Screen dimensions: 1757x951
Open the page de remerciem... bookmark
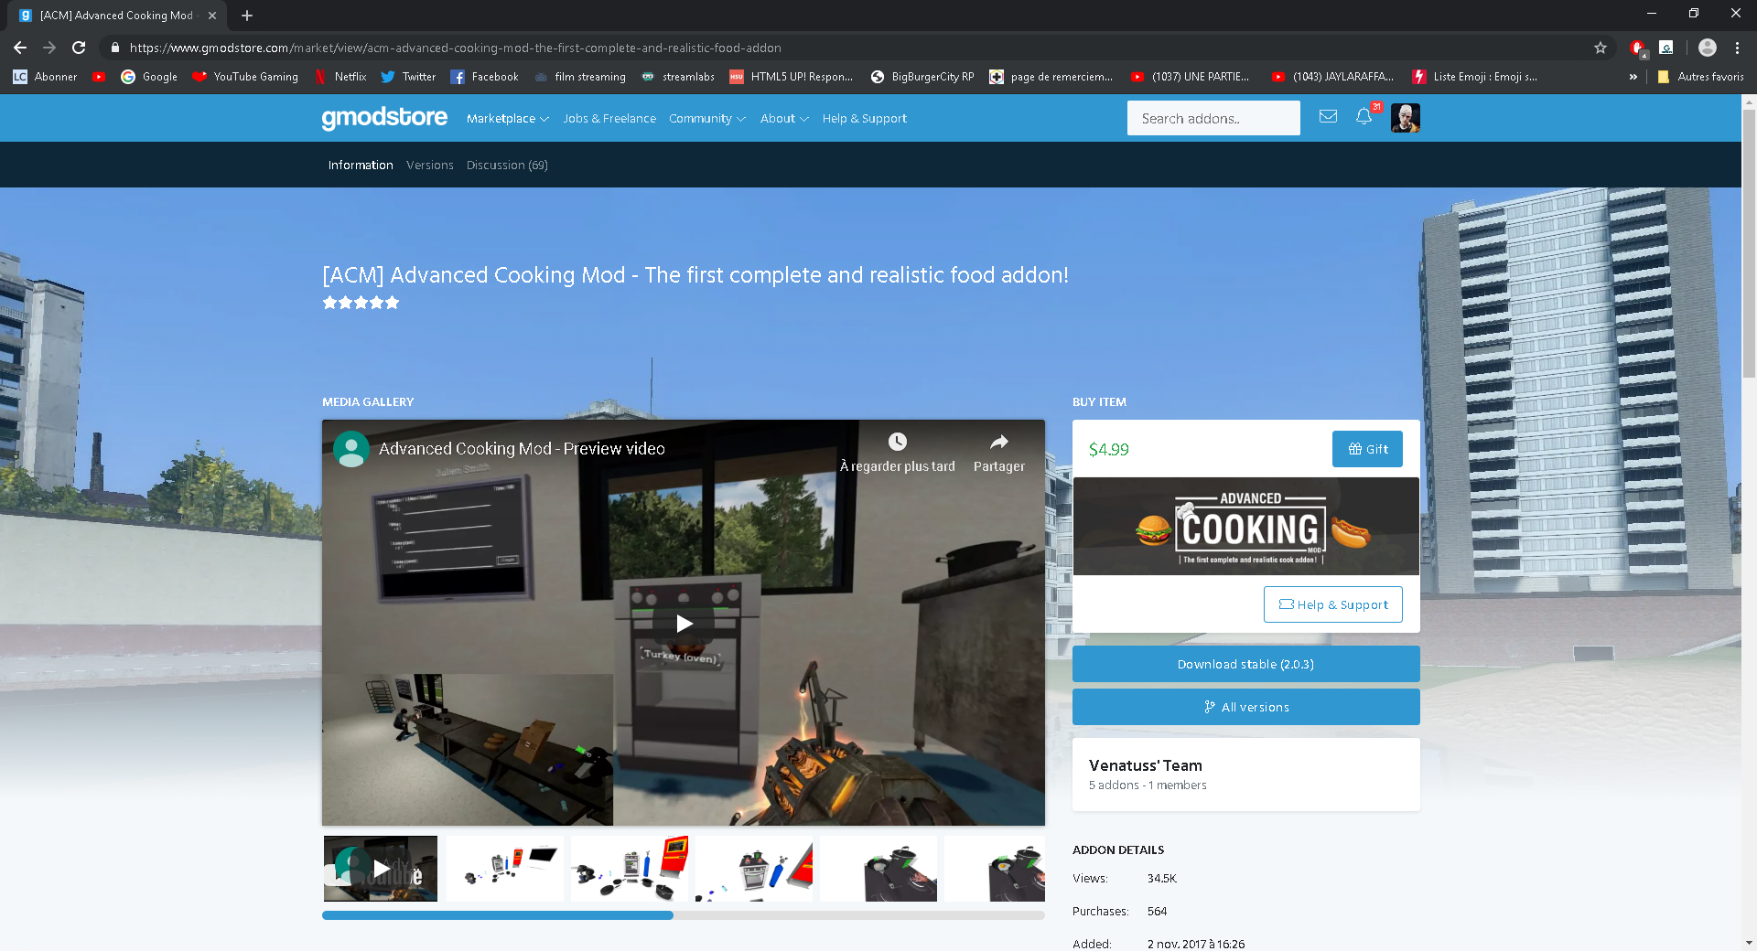point(1051,77)
